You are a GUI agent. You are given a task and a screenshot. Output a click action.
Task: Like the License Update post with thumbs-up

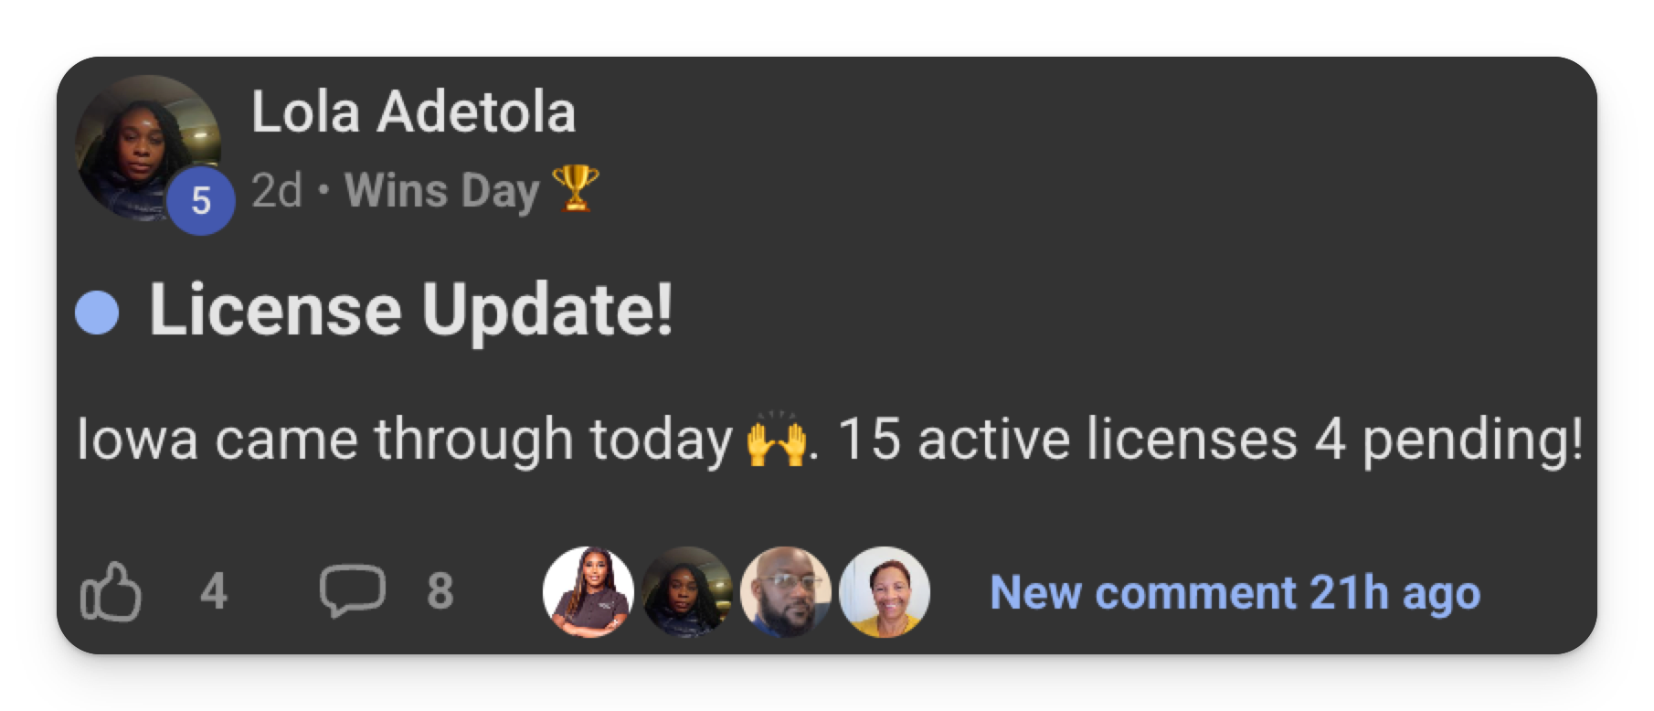point(111,592)
